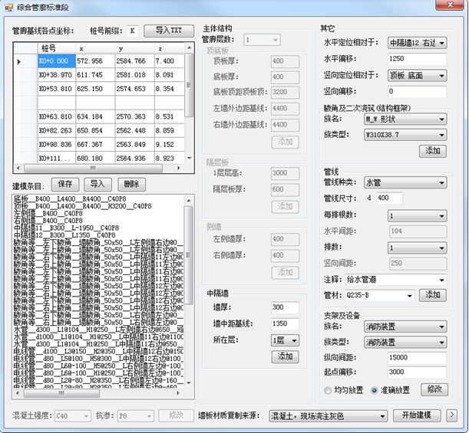Click x value 625.150
The height and width of the screenshot is (433, 469).
(x=95, y=89)
